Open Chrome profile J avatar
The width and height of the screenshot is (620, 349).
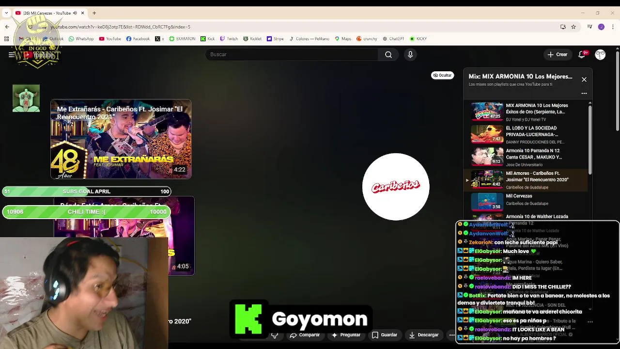pyautogui.click(x=601, y=27)
